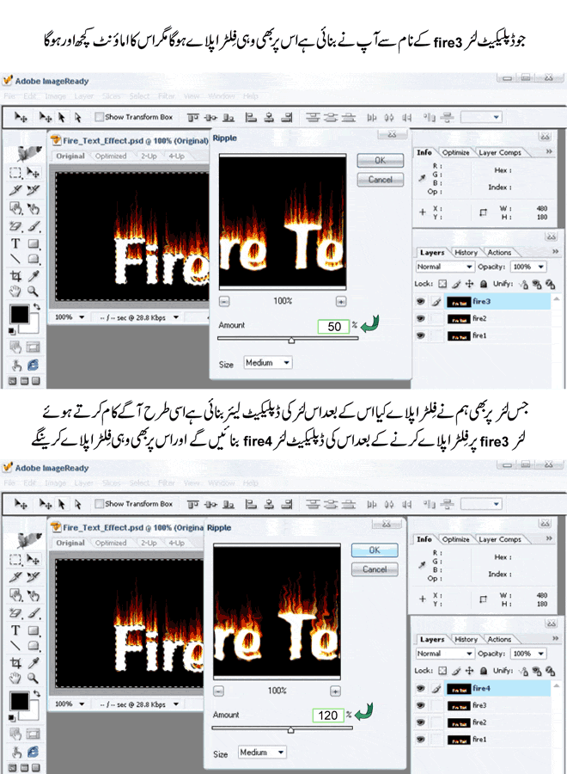Click lock all padlock icon, upper Layers panel

point(484,284)
